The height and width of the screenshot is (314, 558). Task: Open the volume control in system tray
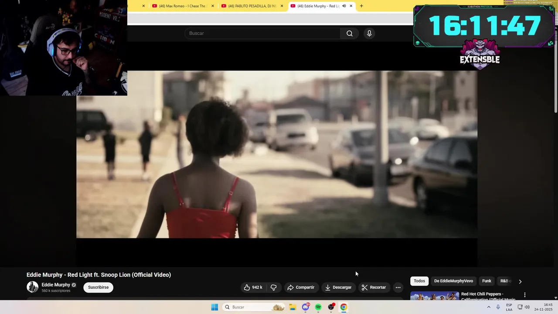point(527,307)
